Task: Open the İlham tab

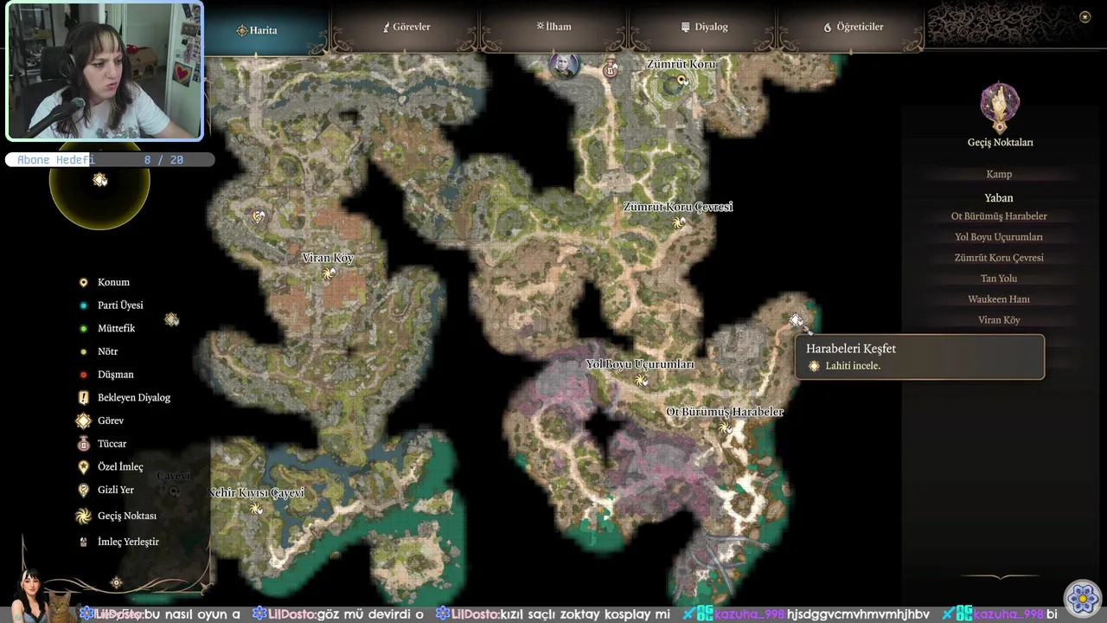Action: click(553, 27)
